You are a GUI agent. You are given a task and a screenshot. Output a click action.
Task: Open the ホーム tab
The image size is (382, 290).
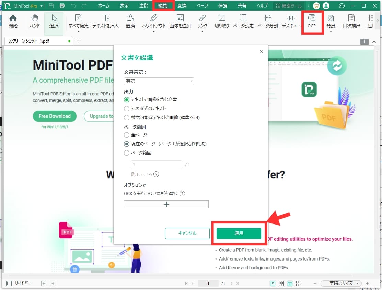click(x=104, y=5)
